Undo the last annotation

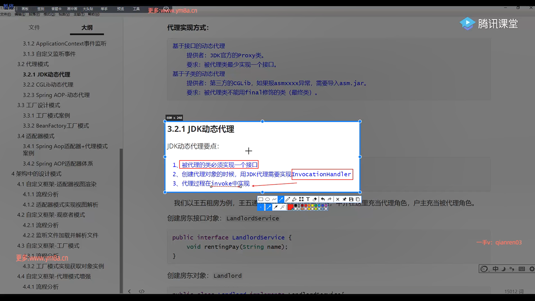coord(323,199)
